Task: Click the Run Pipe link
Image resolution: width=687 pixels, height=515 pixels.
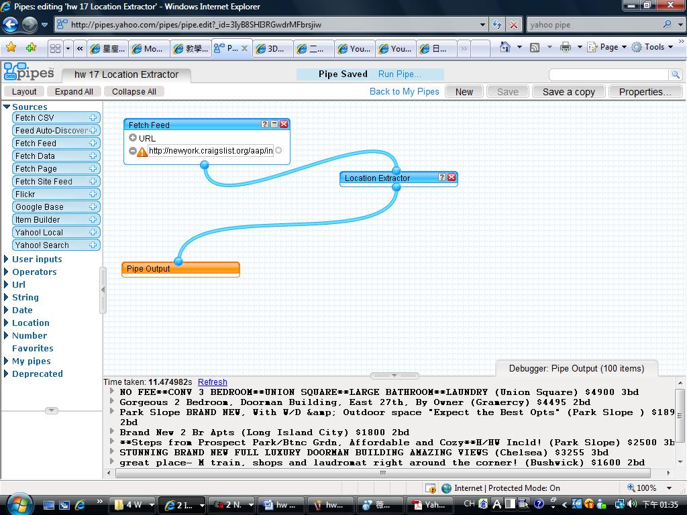Action: [400, 74]
